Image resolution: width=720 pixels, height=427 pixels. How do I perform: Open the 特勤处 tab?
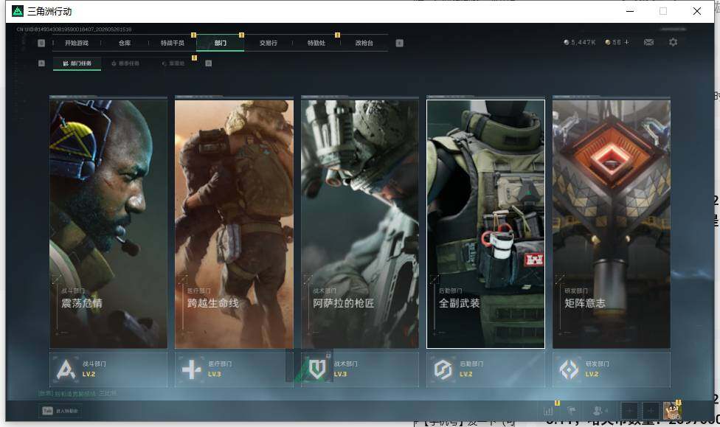pos(316,43)
